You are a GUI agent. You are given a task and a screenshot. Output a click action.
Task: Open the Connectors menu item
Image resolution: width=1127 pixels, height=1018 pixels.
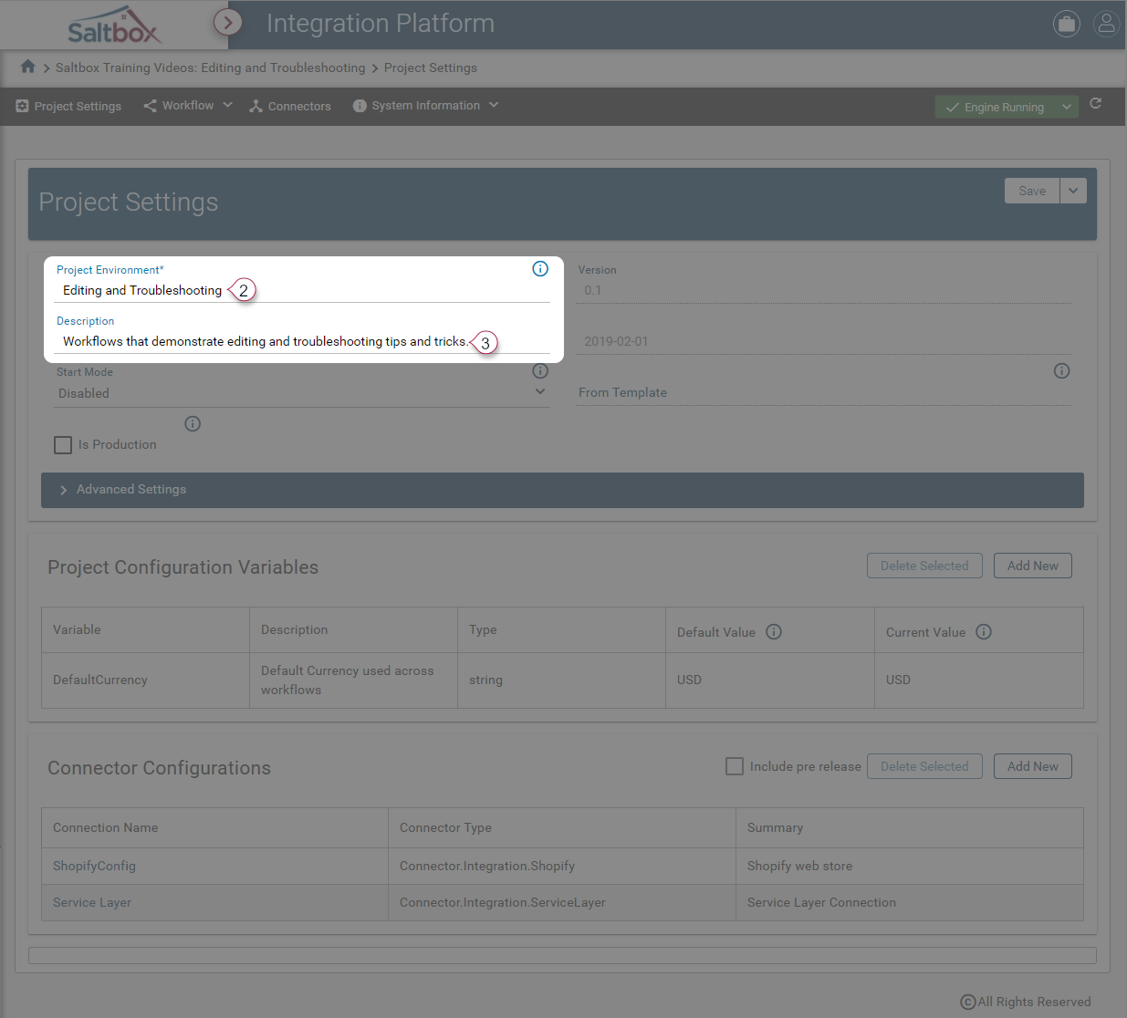click(290, 107)
